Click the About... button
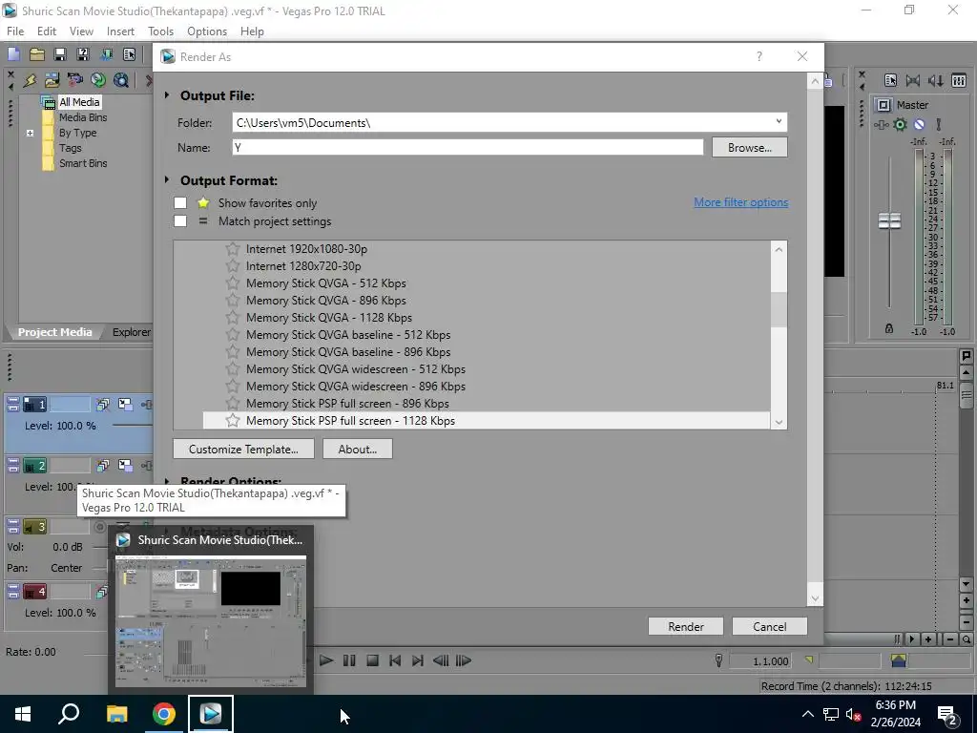Image resolution: width=977 pixels, height=733 pixels. [x=358, y=449]
